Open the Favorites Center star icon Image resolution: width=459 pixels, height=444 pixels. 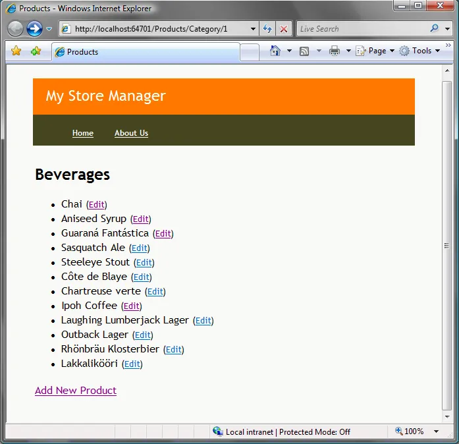tap(16, 51)
